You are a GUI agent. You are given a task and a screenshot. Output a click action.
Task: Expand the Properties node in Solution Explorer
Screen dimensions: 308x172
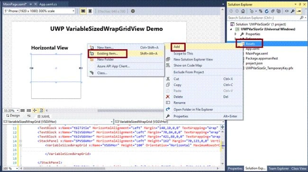[236, 34]
